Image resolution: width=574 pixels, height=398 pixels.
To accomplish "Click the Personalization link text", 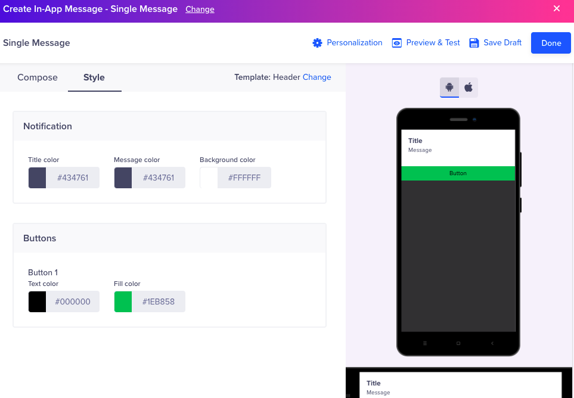I will pyautogui.click(x=355, y=43).
